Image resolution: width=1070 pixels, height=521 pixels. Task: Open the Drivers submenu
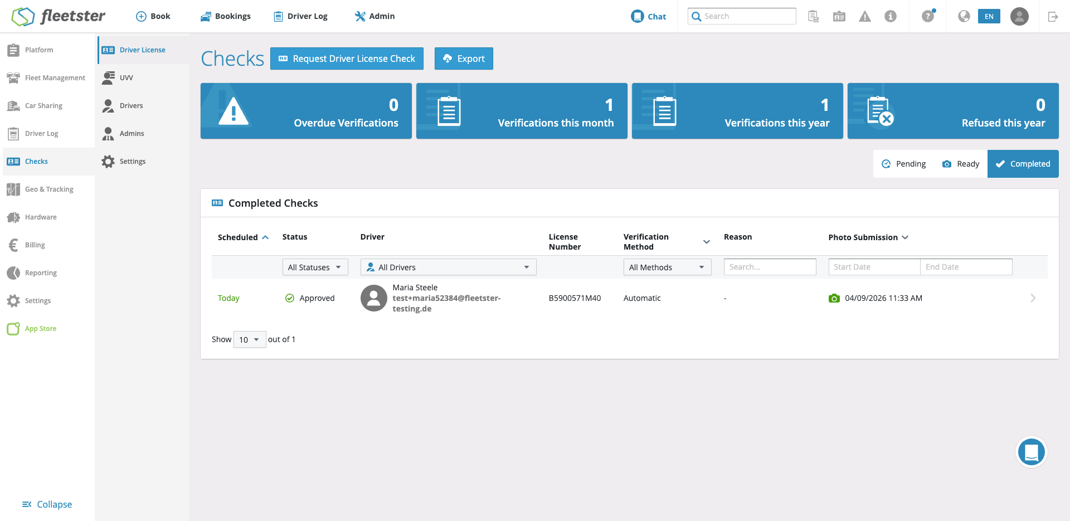click(x=143, y=106)
